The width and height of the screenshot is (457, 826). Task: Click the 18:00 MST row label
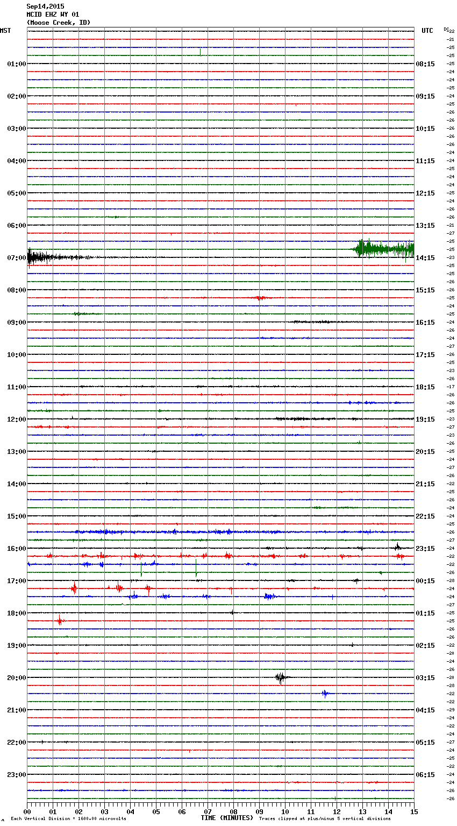[16, 613]
